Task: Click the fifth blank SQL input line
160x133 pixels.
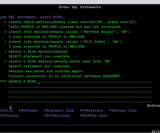Action: click(x=80, y=101)
